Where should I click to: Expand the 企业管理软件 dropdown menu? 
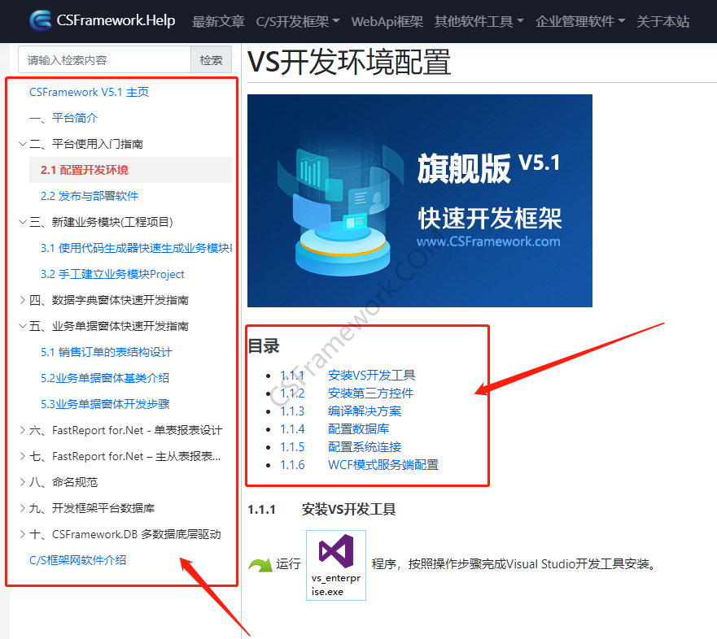pos(579,21)
